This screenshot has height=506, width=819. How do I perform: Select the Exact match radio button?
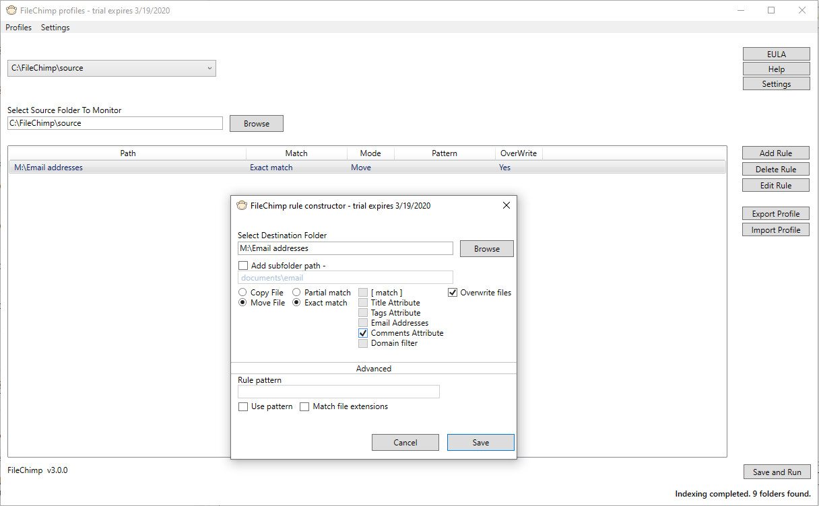pyautogui.click(x=296, y=303)
